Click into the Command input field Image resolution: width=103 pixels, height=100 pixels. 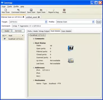point(57,26)
